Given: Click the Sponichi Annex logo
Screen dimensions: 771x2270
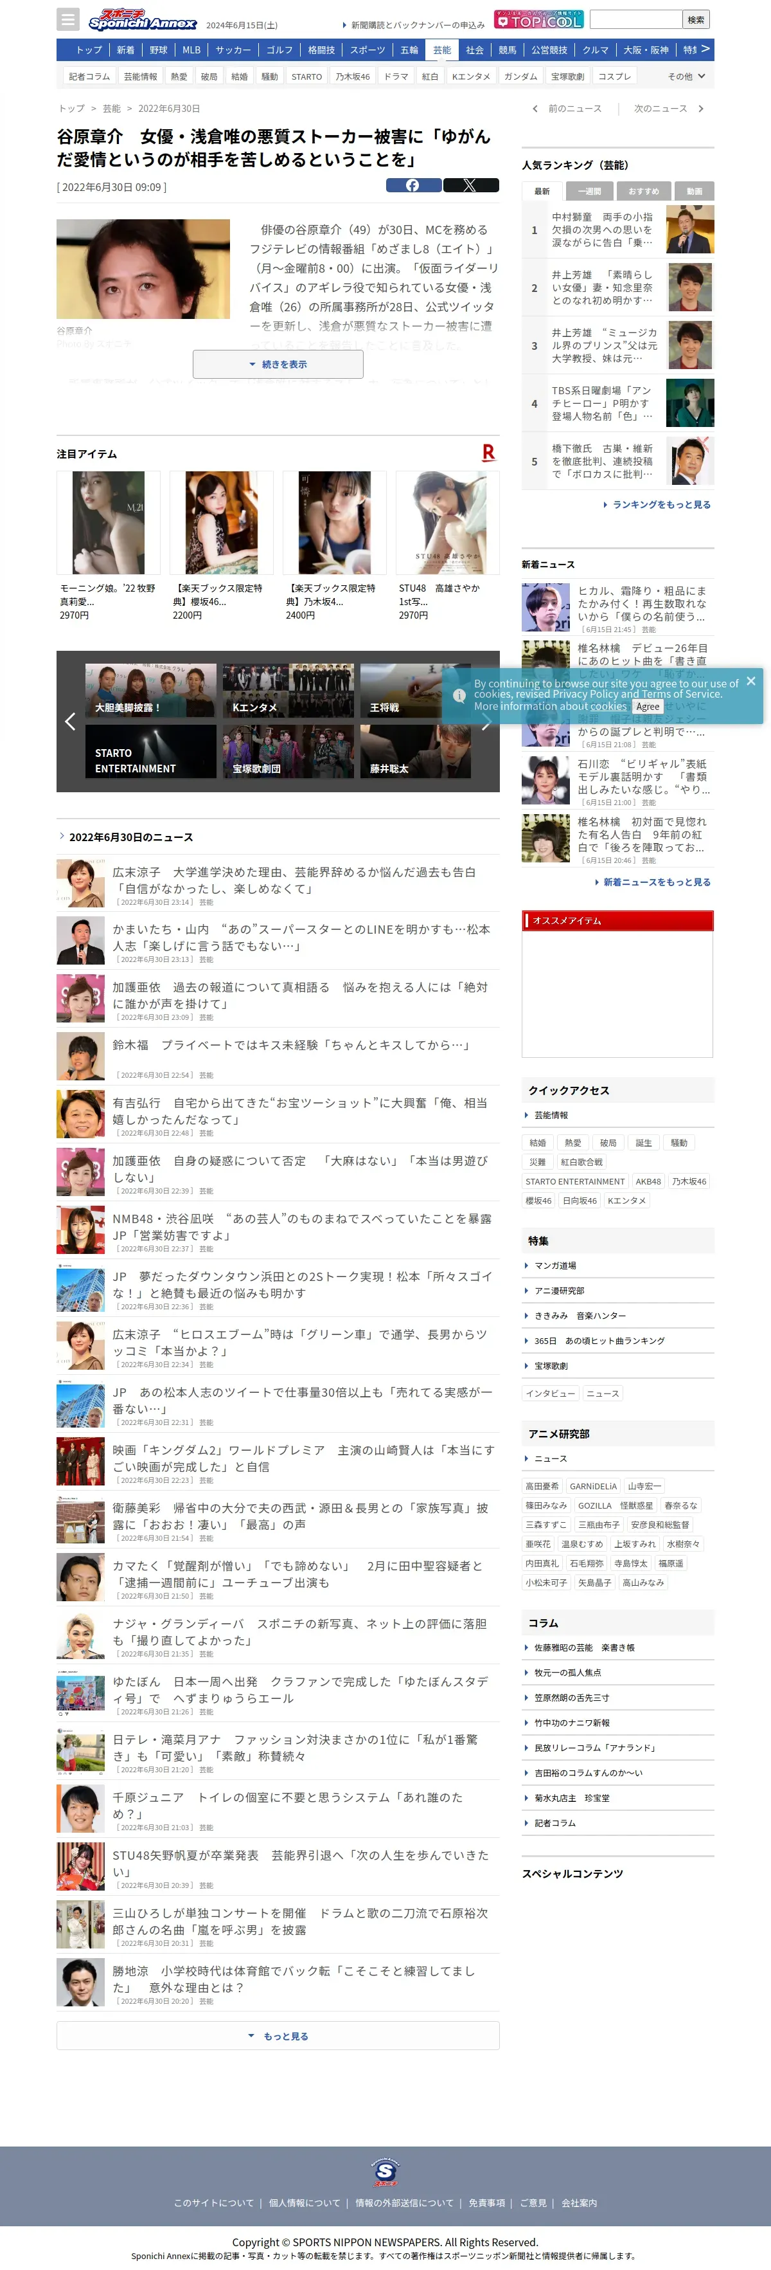Looking at the screenshot, I should pyautogui.click(x=143, y=19).
